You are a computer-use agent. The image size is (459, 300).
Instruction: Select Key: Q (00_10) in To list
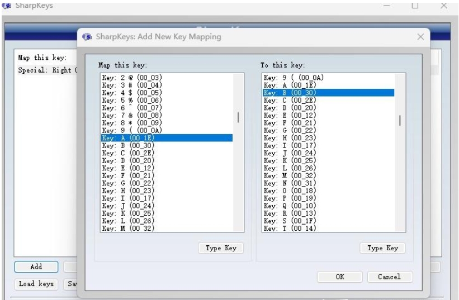tap(328, 206)
